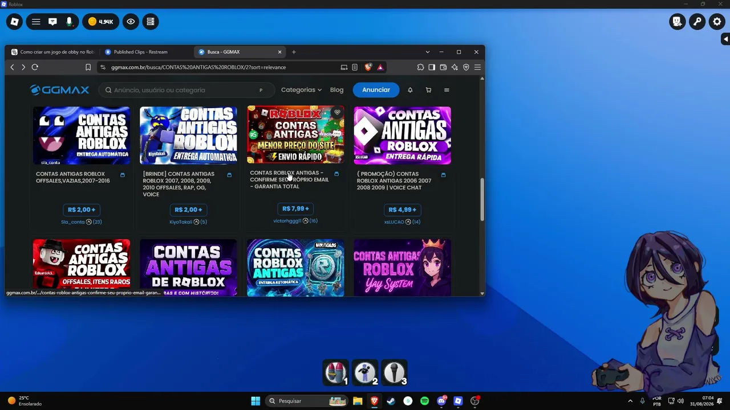Open seller Sla_conta profile

pyautogui.click(x=72, y=222)
